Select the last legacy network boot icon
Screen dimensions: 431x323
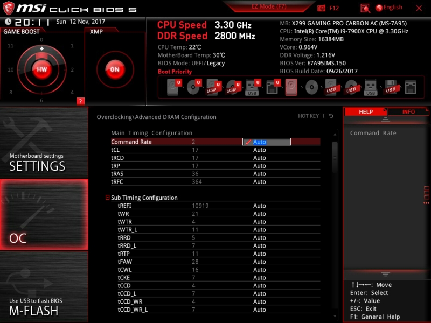(411, 87)
